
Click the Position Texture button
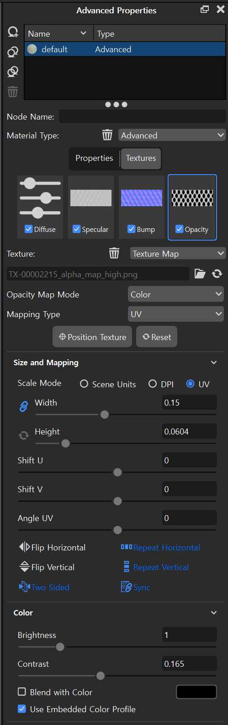pos(92,337)
